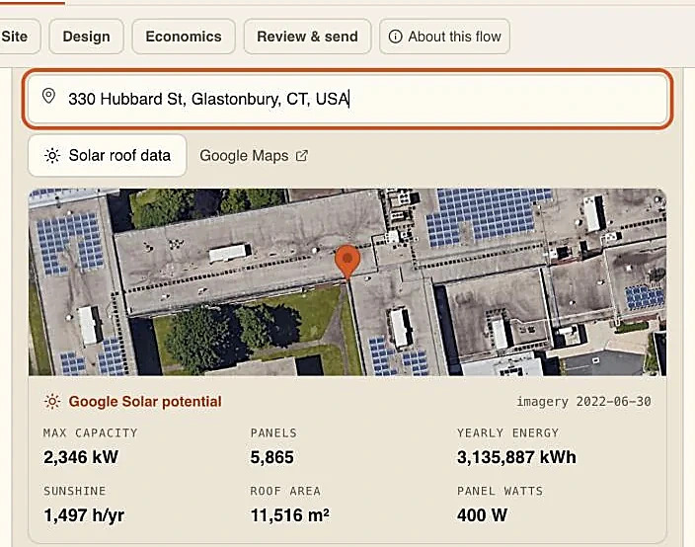Open the Economics tab
The image size is (695, 547).
[x=184, y=37]
